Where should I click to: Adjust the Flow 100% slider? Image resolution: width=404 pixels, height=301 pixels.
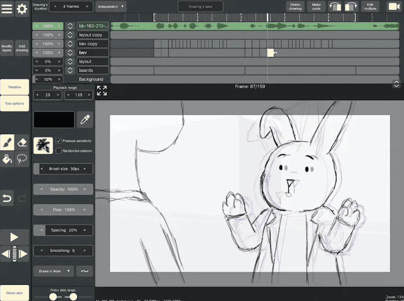63,210
